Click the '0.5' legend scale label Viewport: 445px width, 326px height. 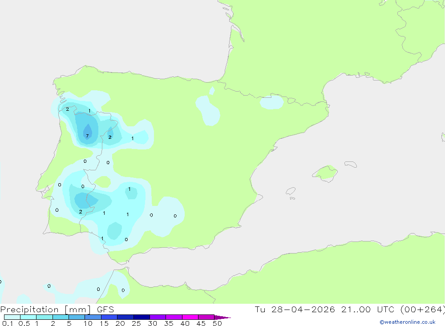coord(24,323)
